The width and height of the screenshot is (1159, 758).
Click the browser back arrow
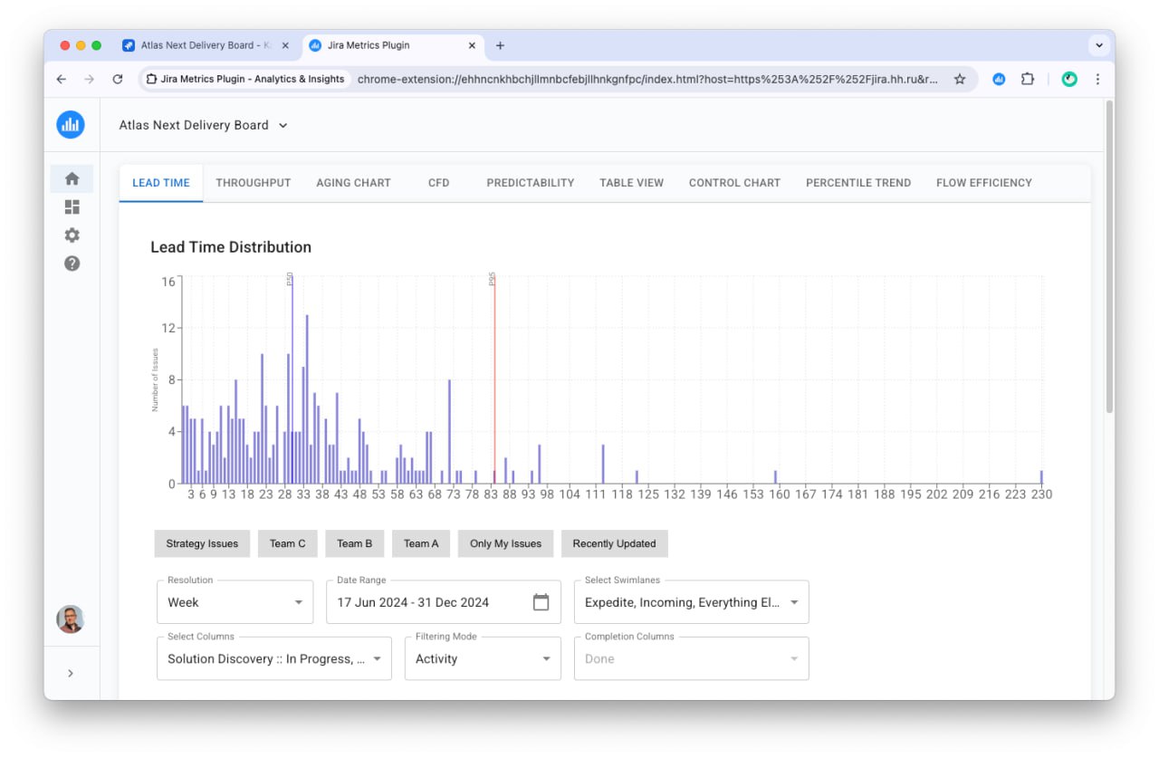(x=61, y=79)
